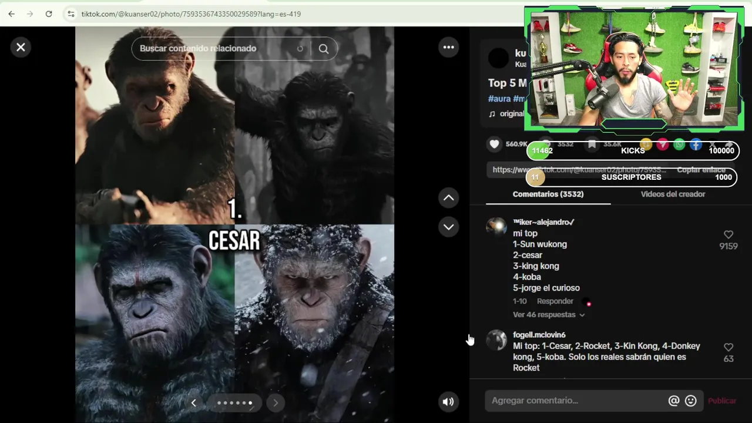
Task: Click the browser Back arrow
Action: pyautogui.click(x=11, y=14)
